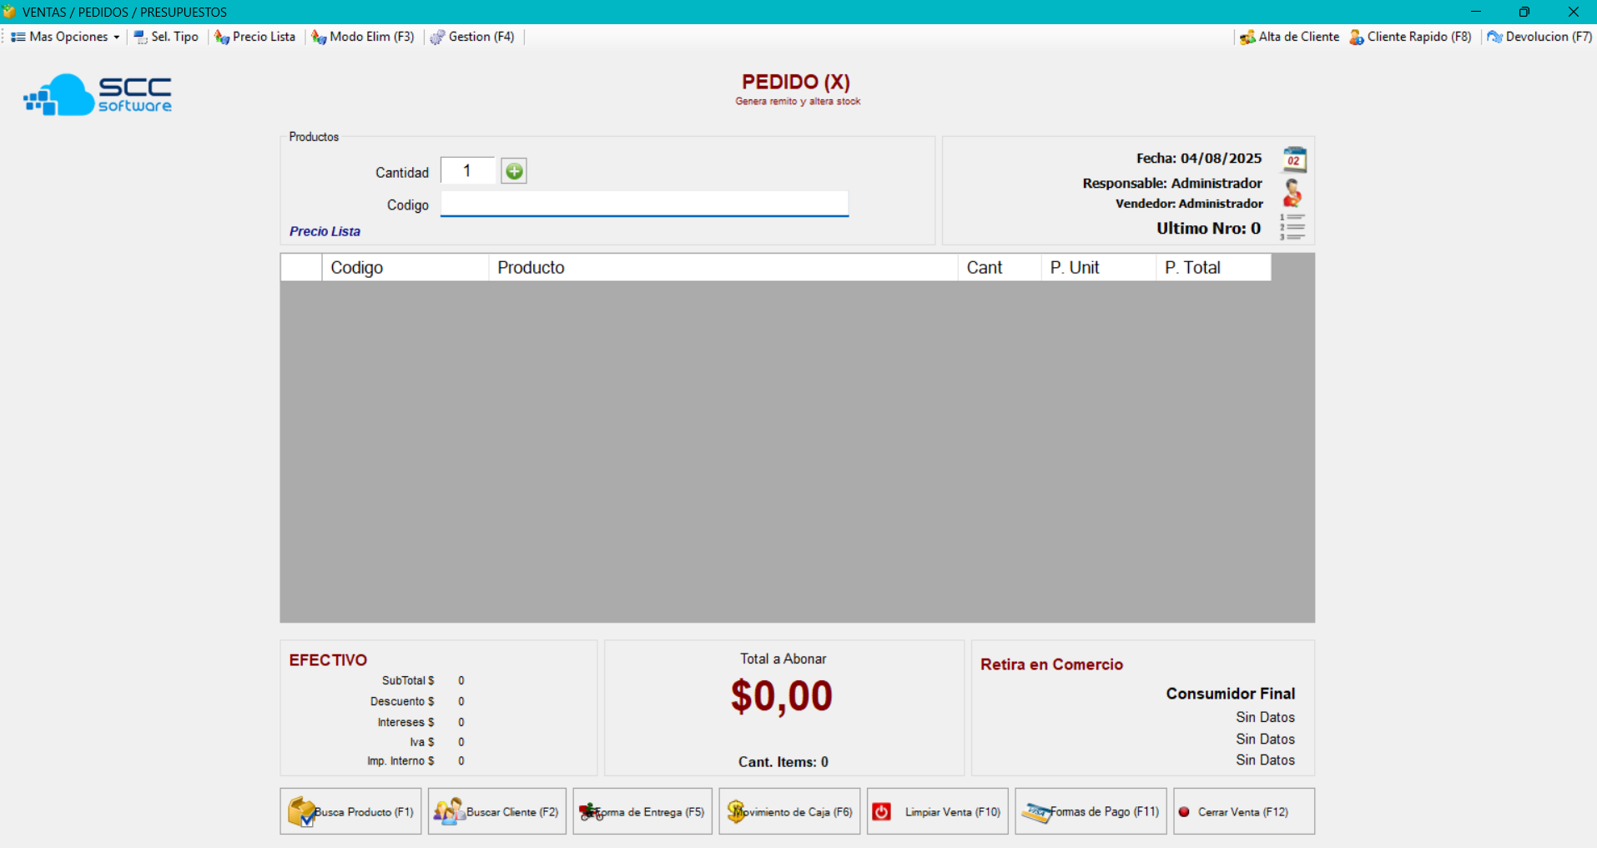This screenshot has width=1597, height=848.
Task: Open Busca Producto (F1)
Action: pyautogui.click(x=350, y=811)
